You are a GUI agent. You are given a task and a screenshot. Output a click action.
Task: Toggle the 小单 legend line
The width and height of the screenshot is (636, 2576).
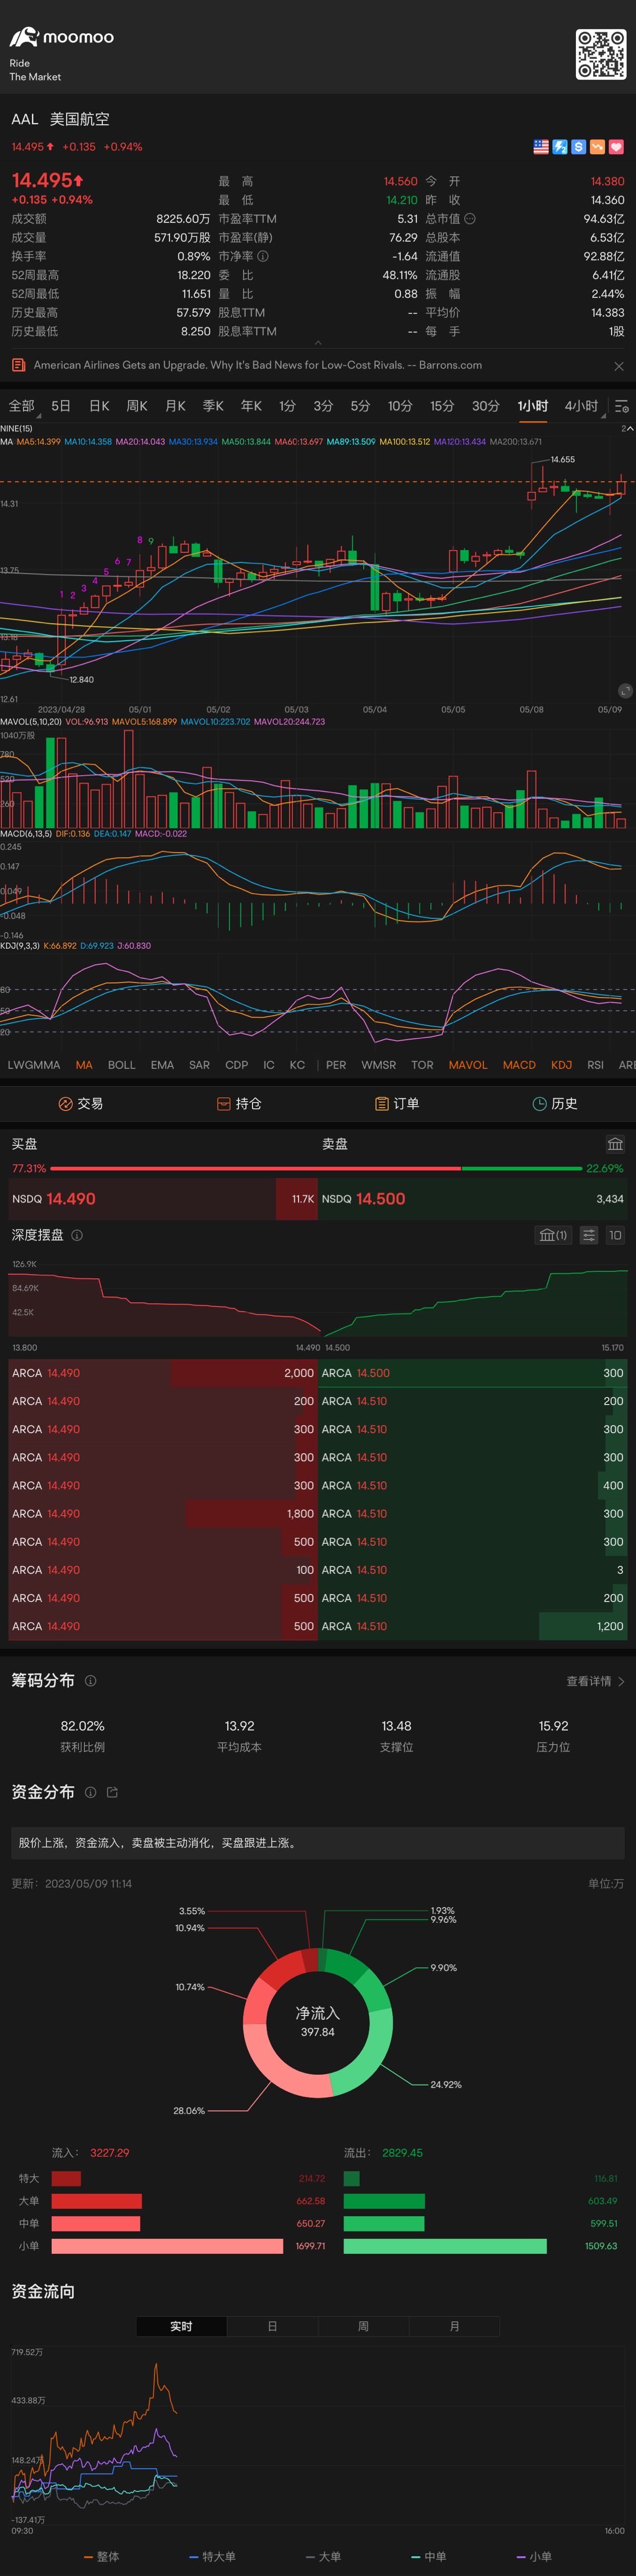[534, 2556]
